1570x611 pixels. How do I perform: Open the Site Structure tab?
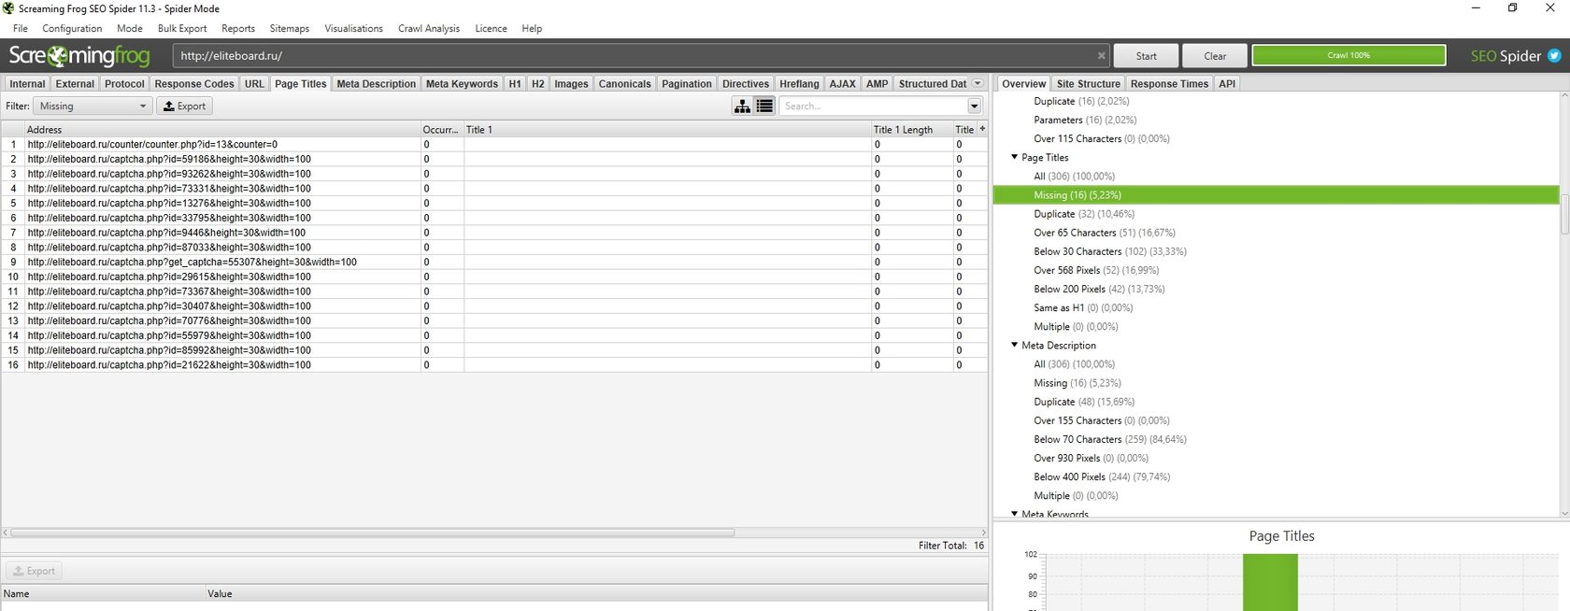[1088, 83]
